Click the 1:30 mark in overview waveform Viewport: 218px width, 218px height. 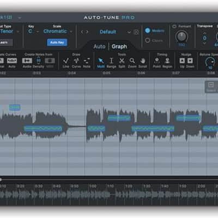(x=147, y=186)
